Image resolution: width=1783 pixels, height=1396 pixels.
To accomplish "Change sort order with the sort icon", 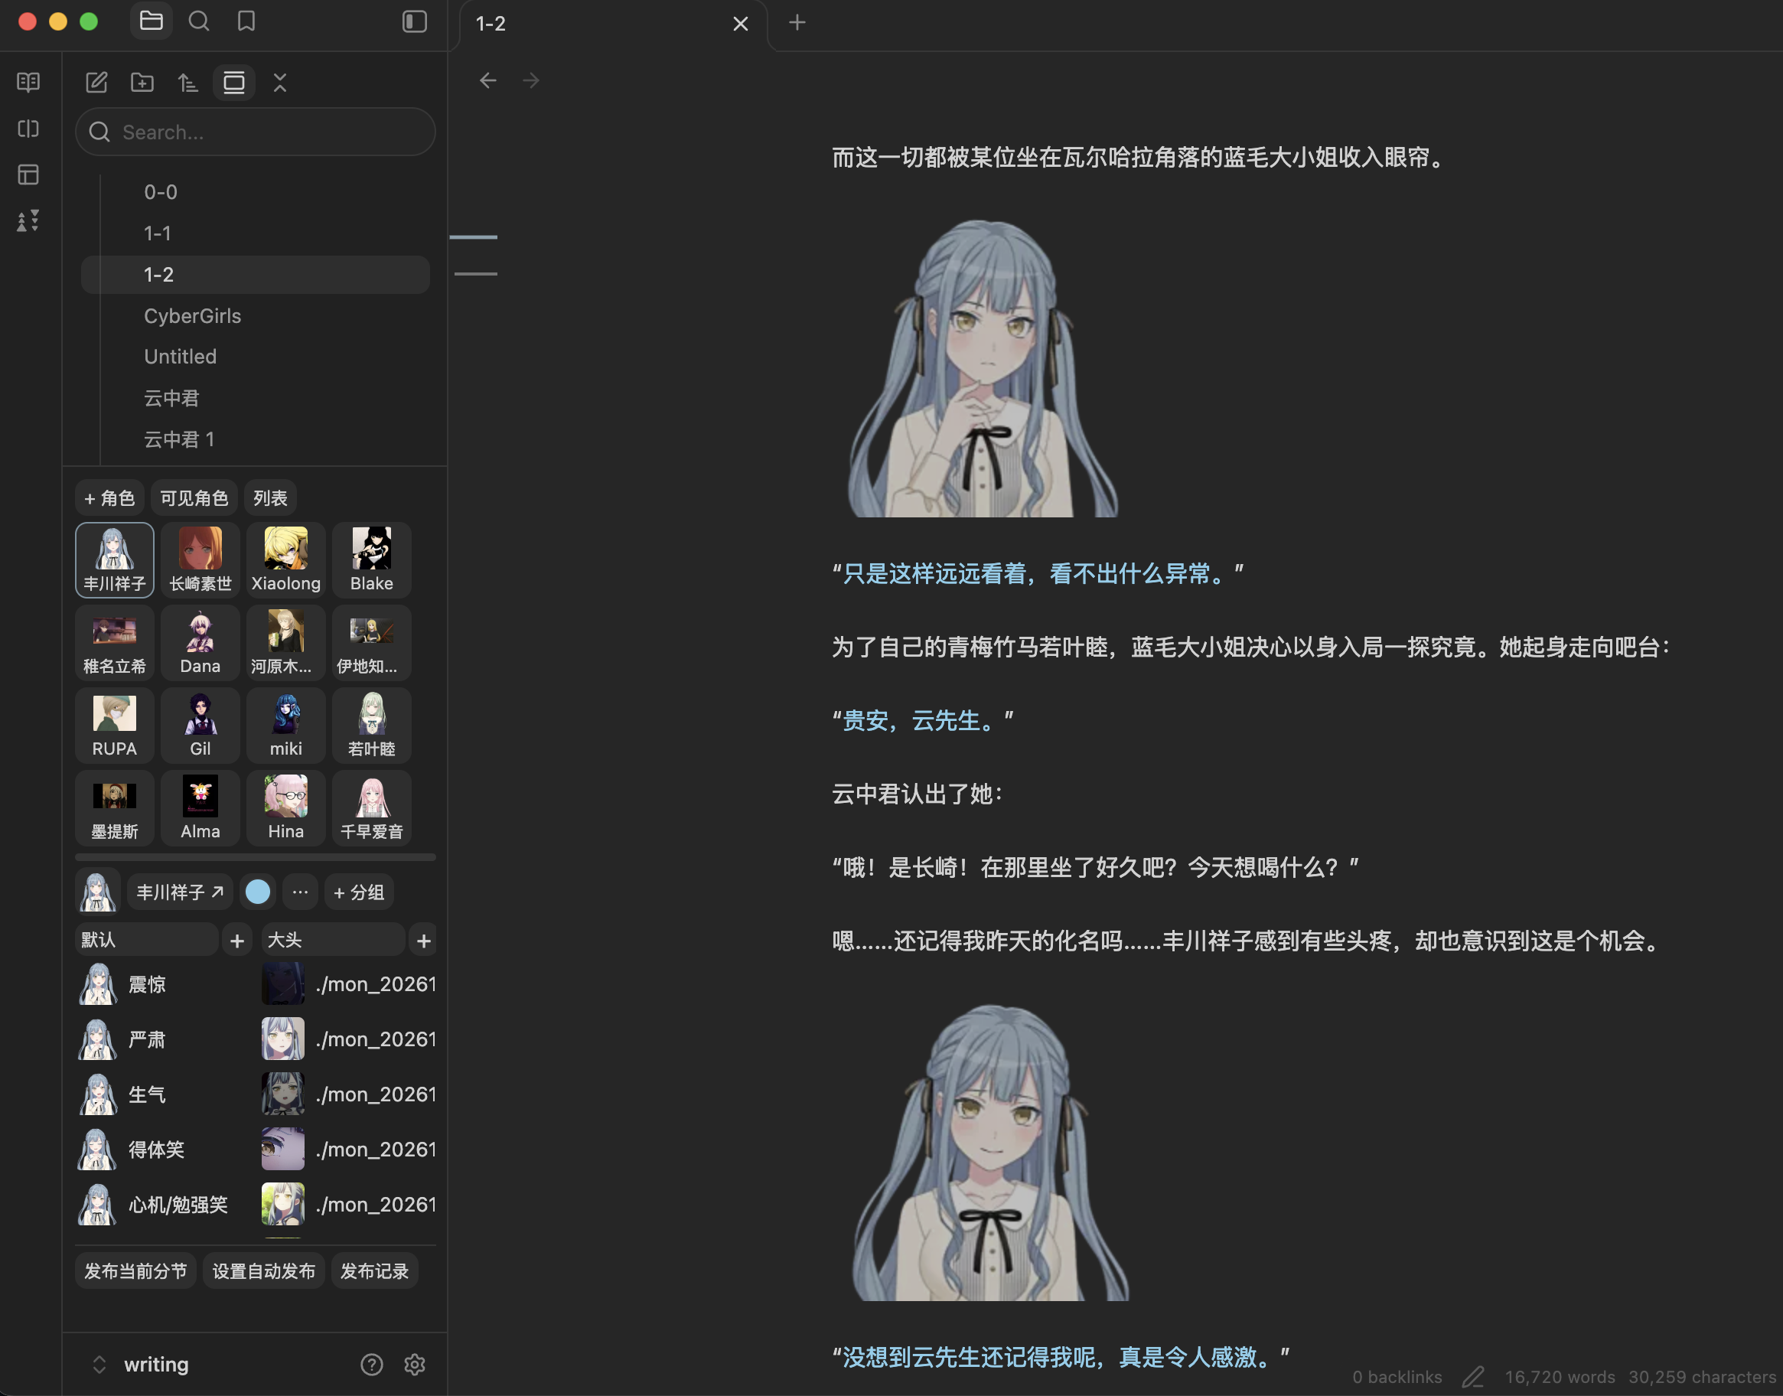I will 188,82.
